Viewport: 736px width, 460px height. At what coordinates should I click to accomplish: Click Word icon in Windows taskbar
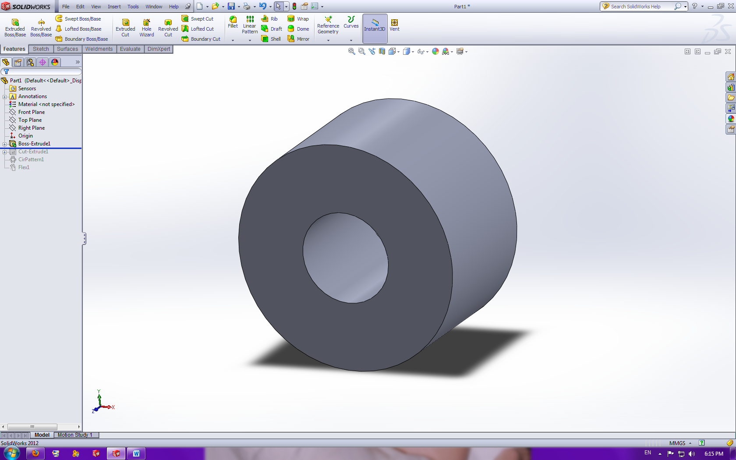point(136,453)
